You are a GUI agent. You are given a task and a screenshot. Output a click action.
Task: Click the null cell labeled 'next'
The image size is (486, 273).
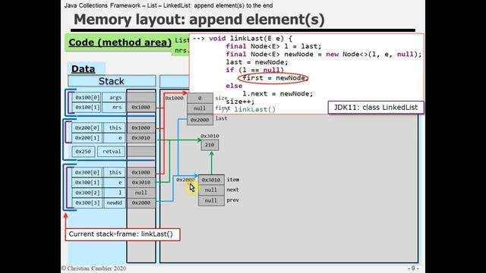pos(211,190)
